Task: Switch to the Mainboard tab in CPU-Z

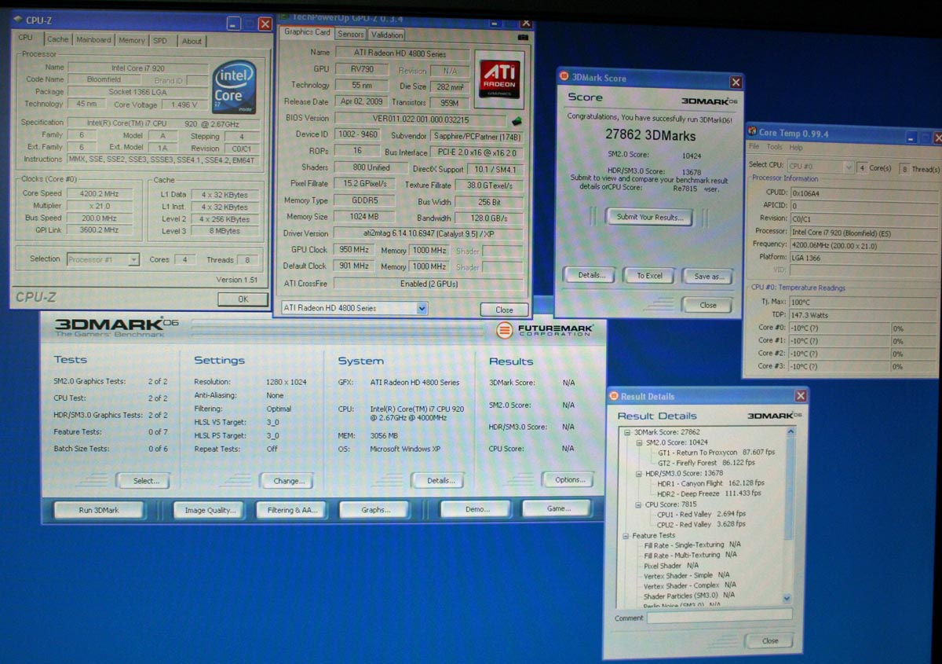Action: [93, 40]
